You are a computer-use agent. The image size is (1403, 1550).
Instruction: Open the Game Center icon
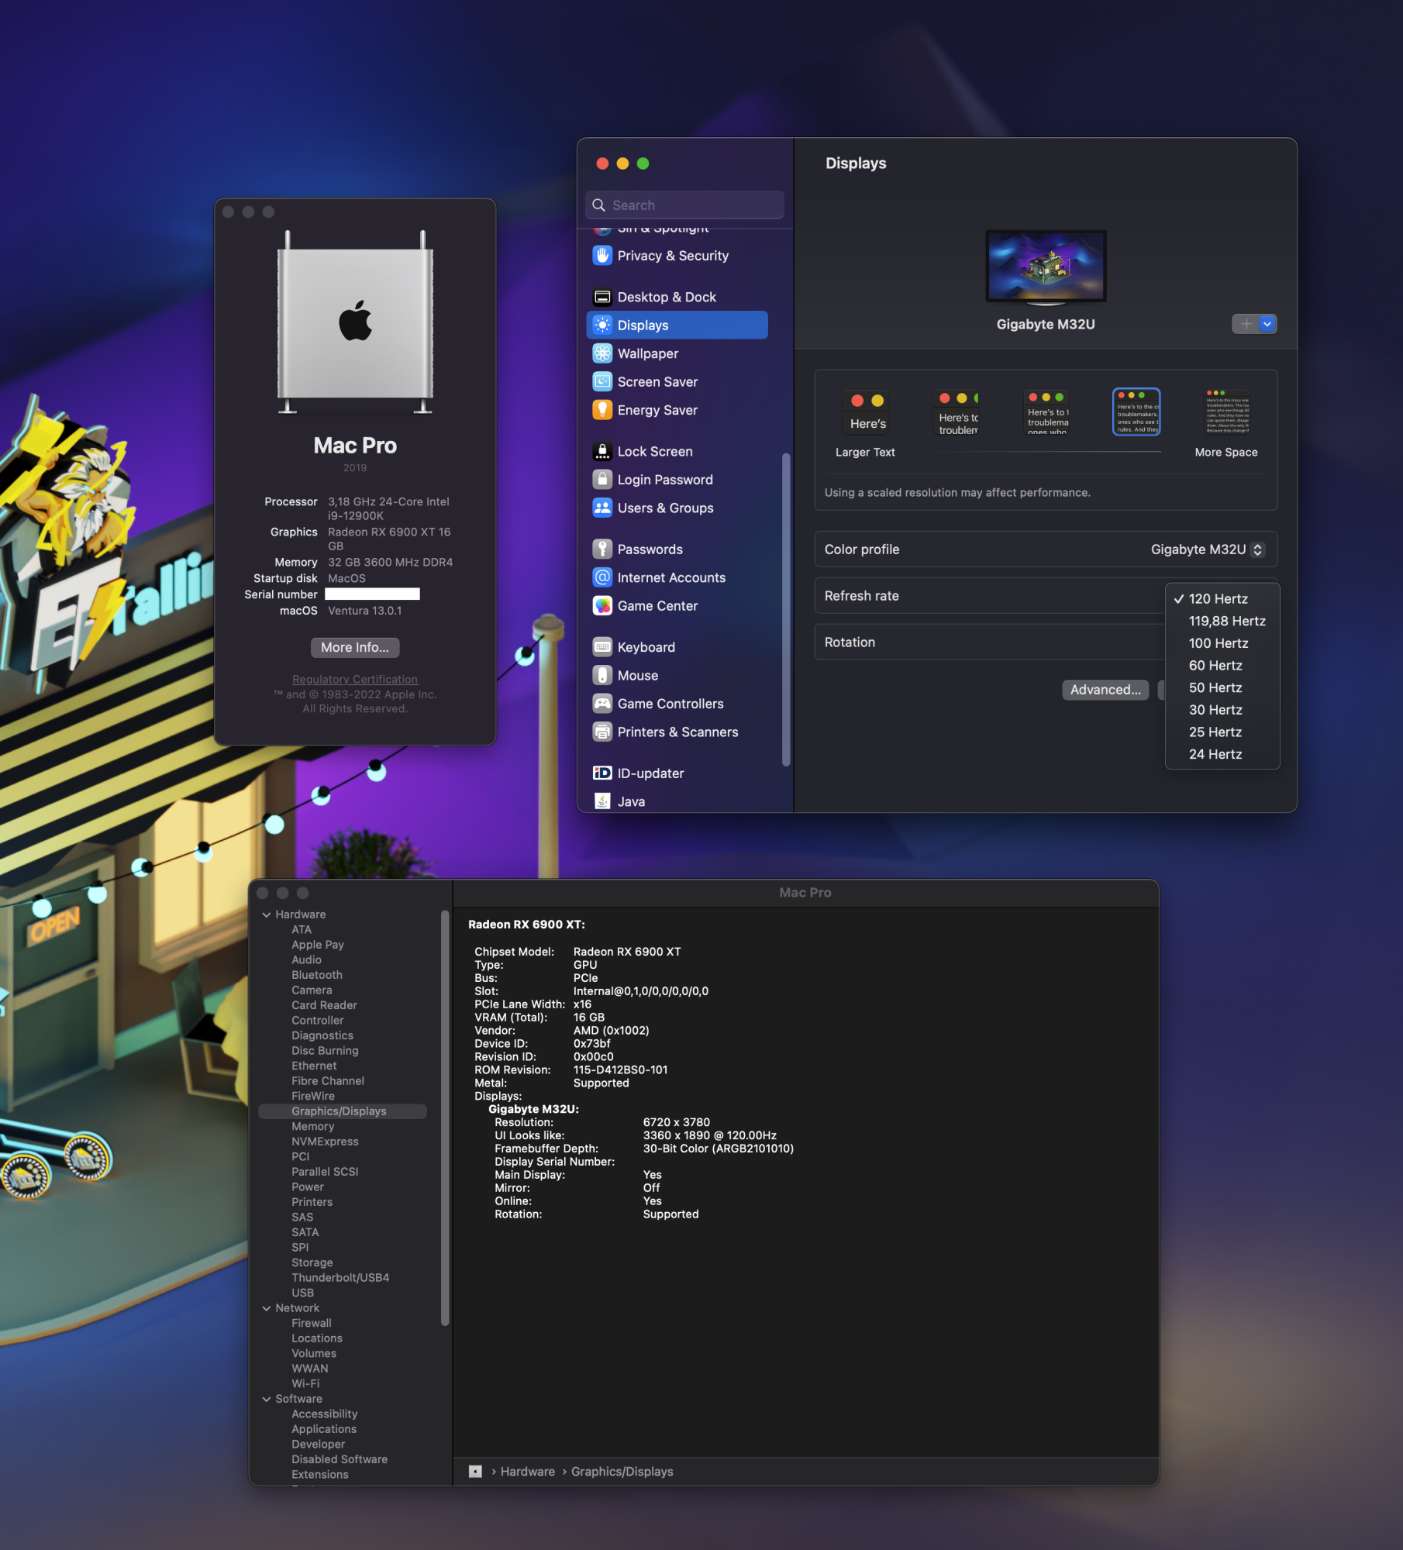(602, 606)
